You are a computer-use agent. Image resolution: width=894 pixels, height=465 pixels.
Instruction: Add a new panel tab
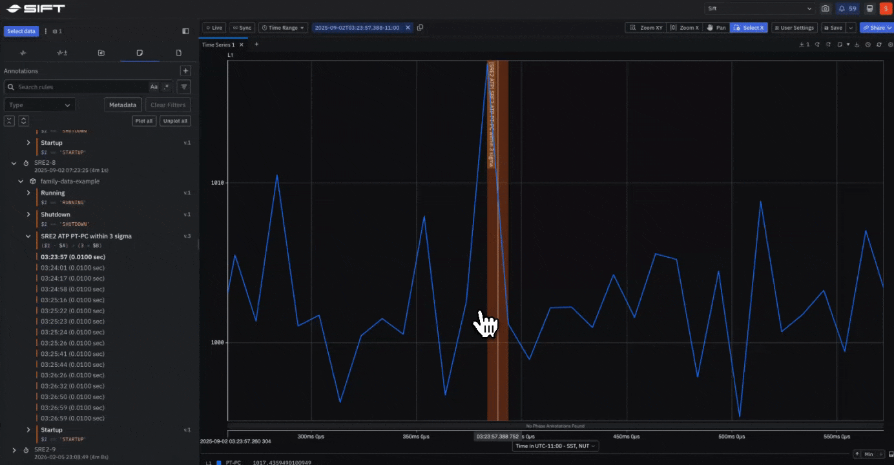tap(256, 45)
